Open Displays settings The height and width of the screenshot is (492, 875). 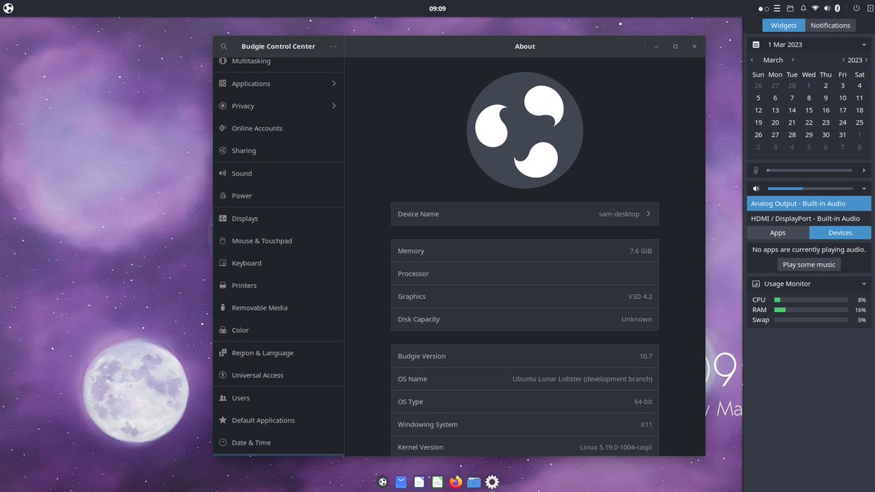click(279, 219)
